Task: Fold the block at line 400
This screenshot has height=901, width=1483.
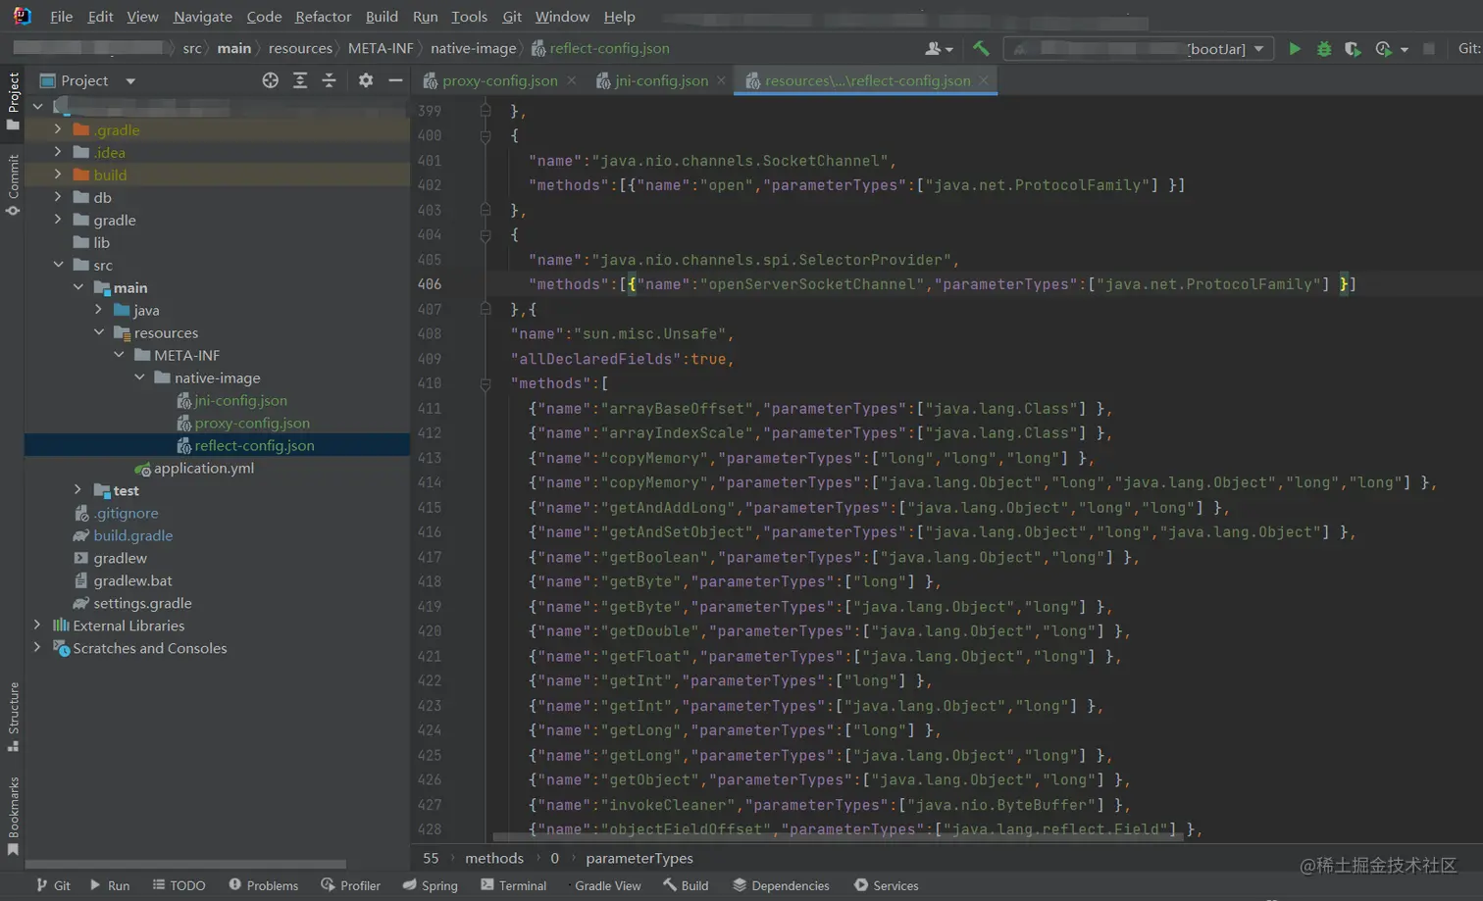Action: point(486,136)
